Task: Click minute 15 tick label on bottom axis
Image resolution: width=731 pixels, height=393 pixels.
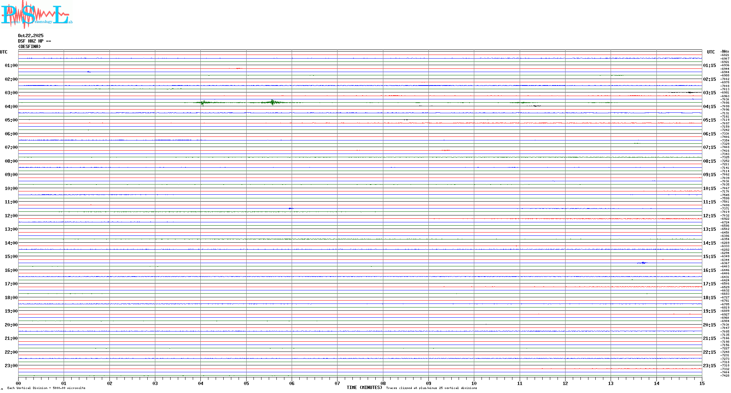Action: 702,383
